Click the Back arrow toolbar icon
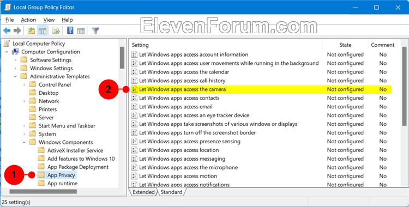 7,31
